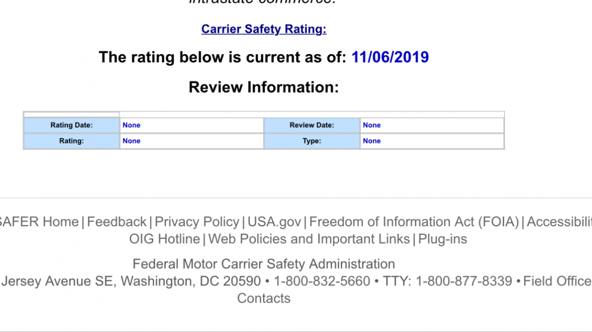This screenshot has height=332, width=592.
Task: Click the Rating Date None value
Action: coord(191,125)
